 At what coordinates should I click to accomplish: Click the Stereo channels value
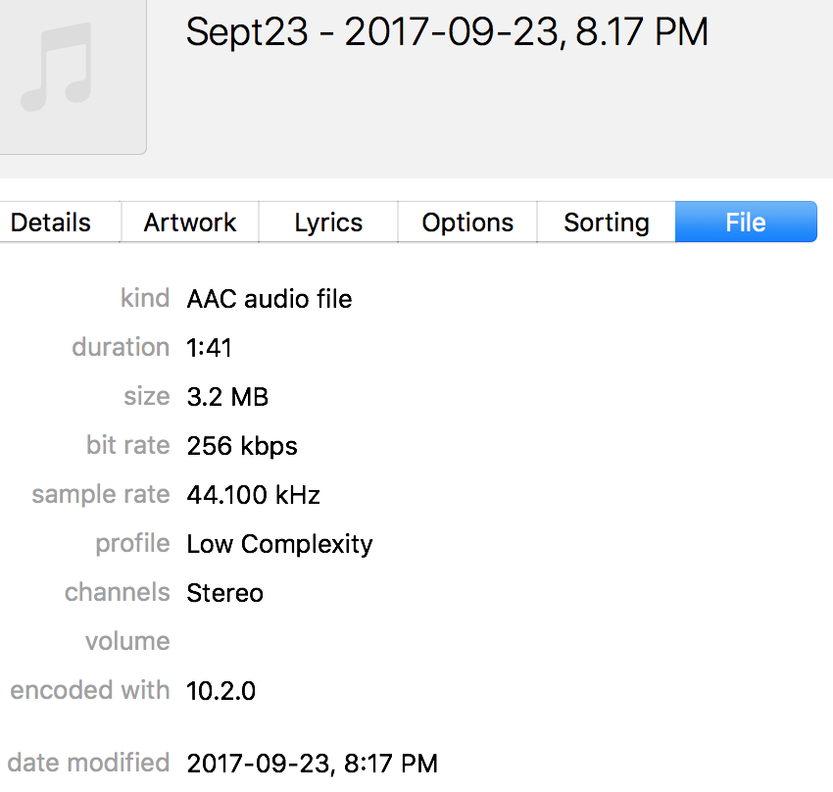(225, 593)
